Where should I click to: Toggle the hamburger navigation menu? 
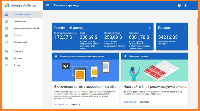click(x=47, y=5)
